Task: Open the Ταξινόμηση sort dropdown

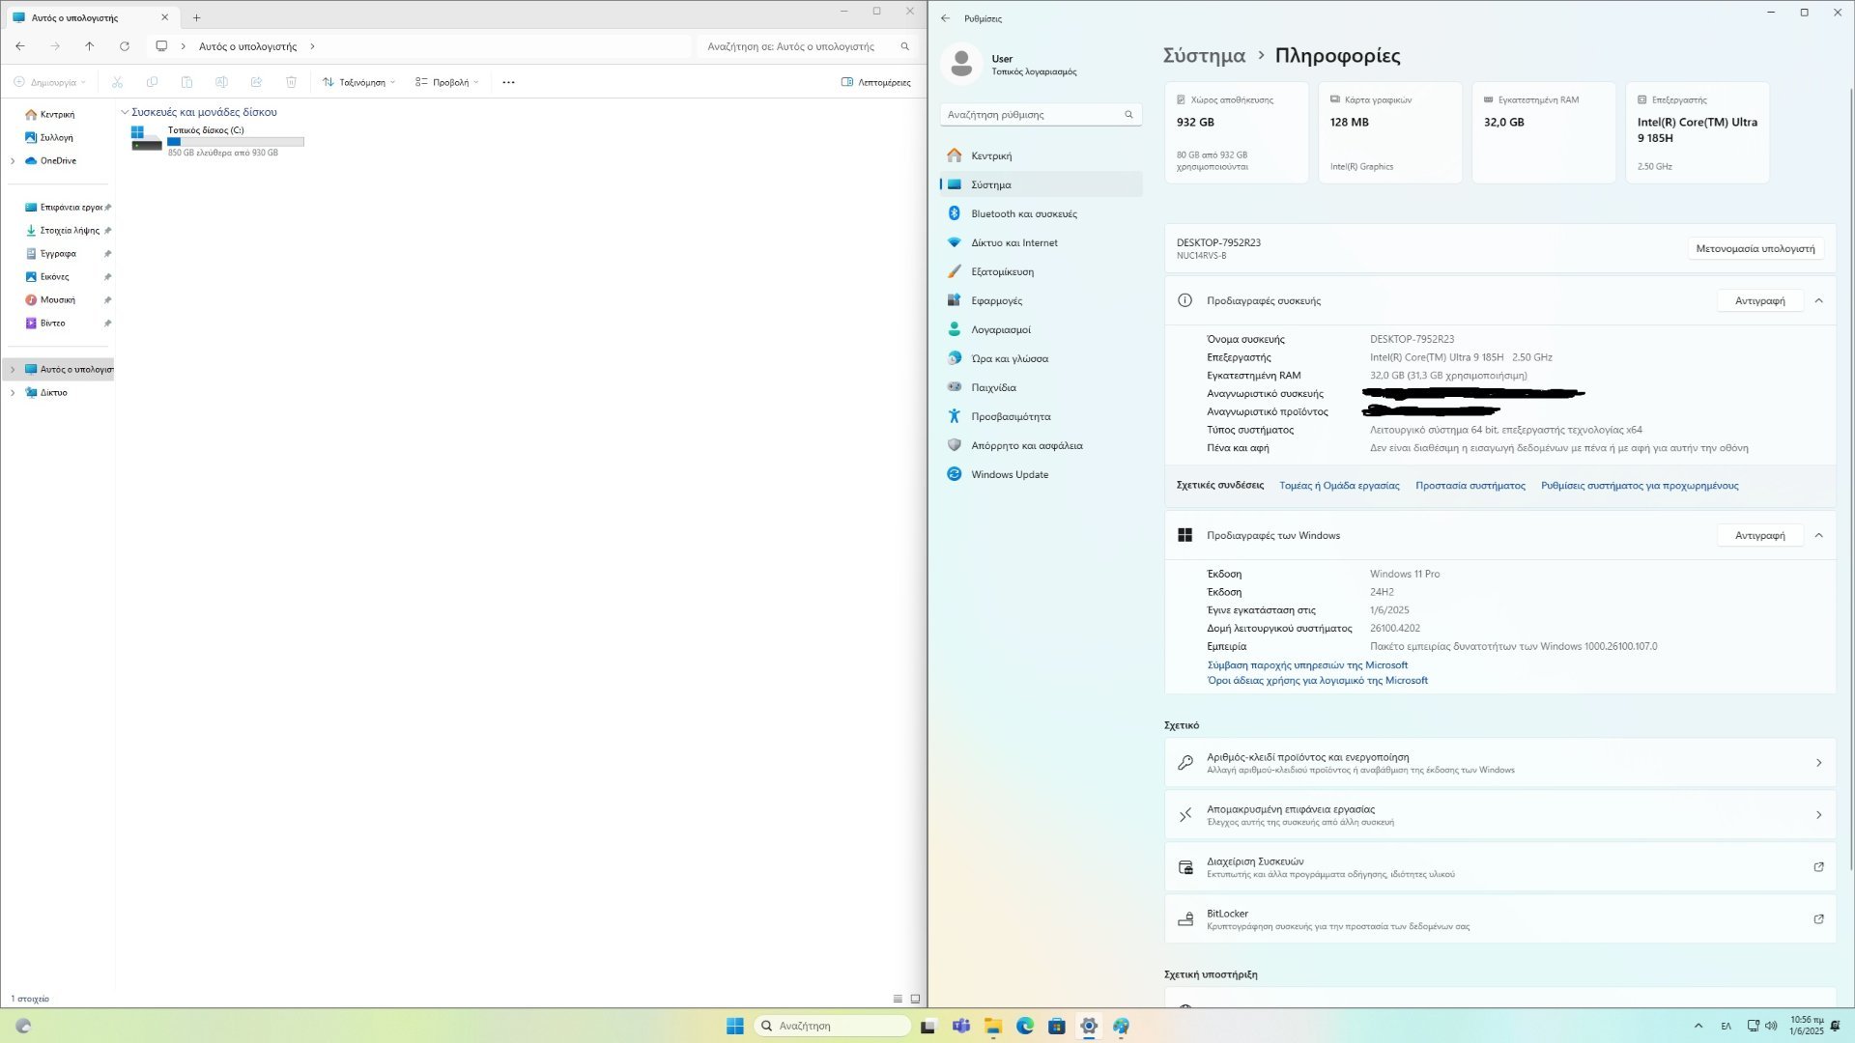Action: click(358, 82)
